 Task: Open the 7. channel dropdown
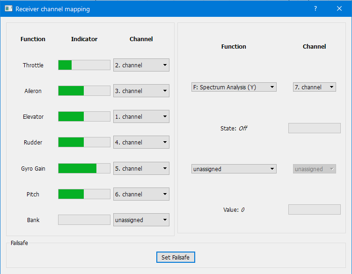coord(314,87)
